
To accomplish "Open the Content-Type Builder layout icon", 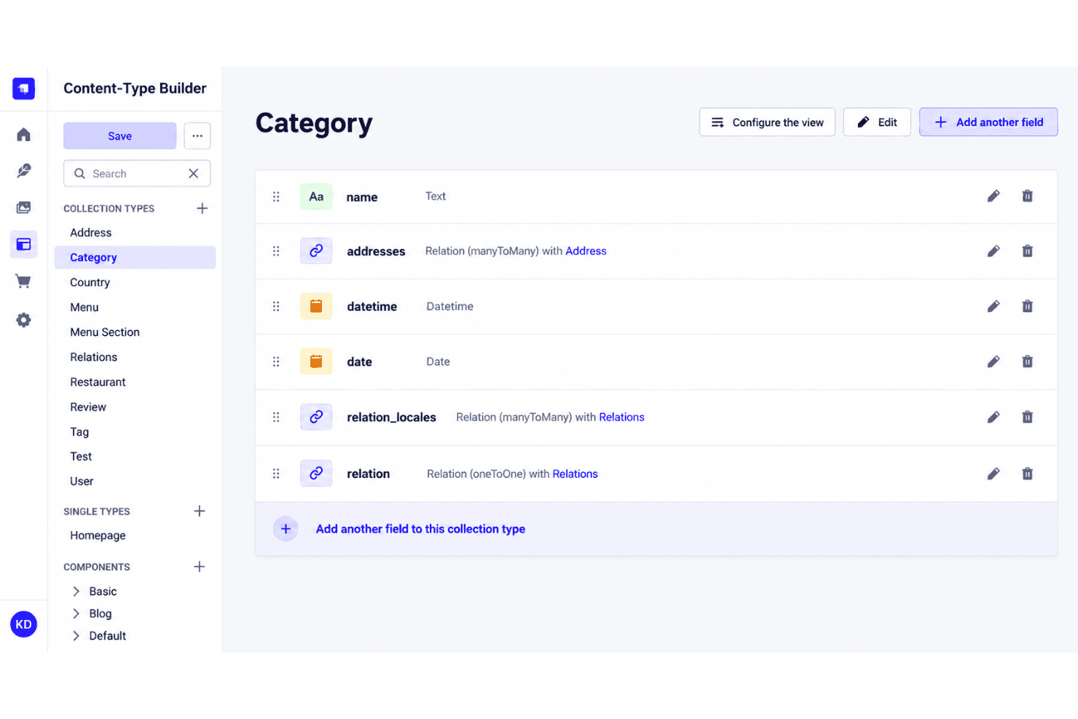I will [23, 244].
